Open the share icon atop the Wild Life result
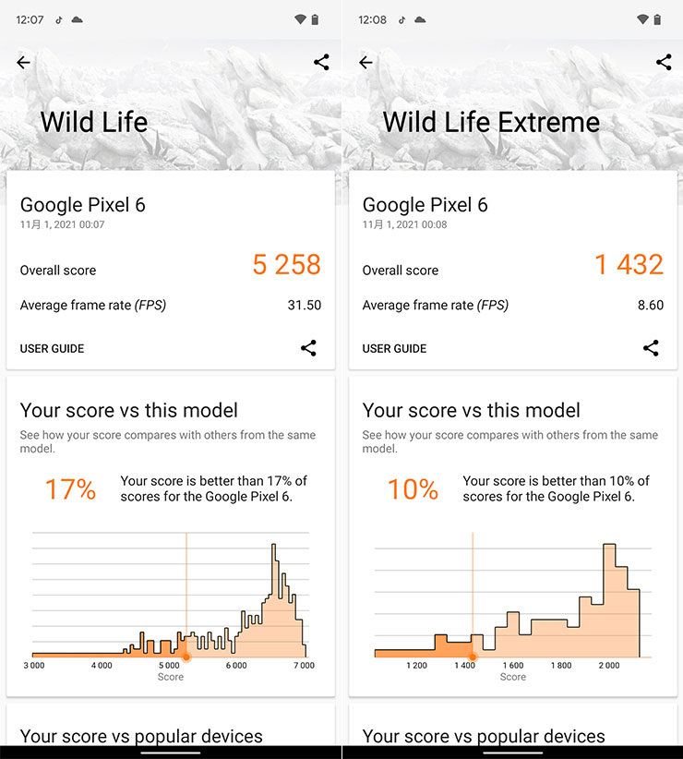Viewport: 683px width, 759px height. click(x=321, y=63)
